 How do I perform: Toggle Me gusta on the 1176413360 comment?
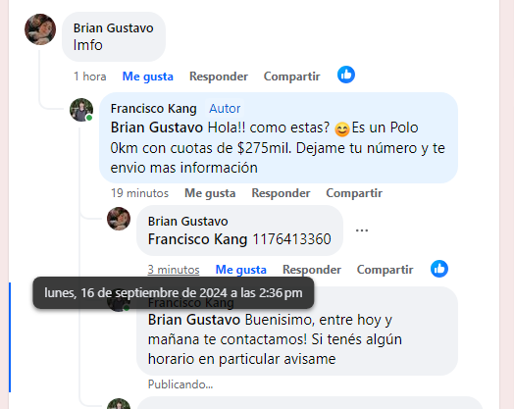[x=241, y=270]
